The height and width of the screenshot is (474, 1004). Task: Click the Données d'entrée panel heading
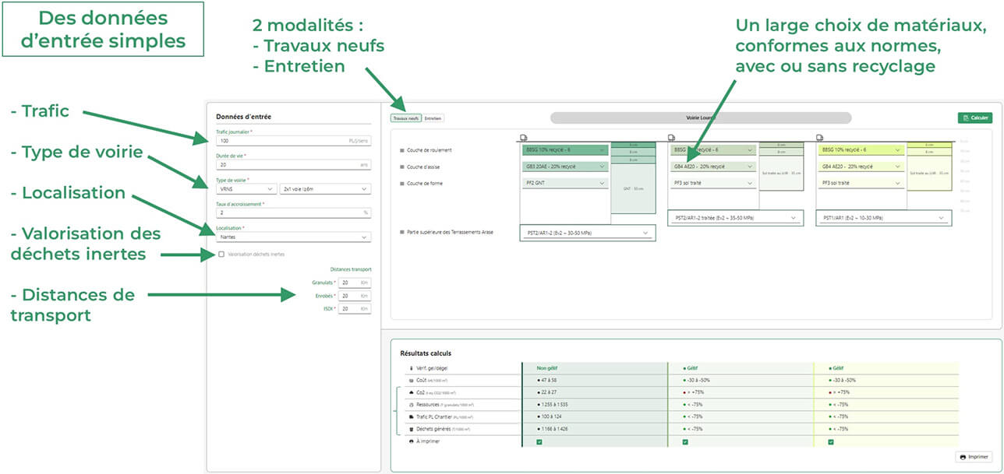coord(244,117)
